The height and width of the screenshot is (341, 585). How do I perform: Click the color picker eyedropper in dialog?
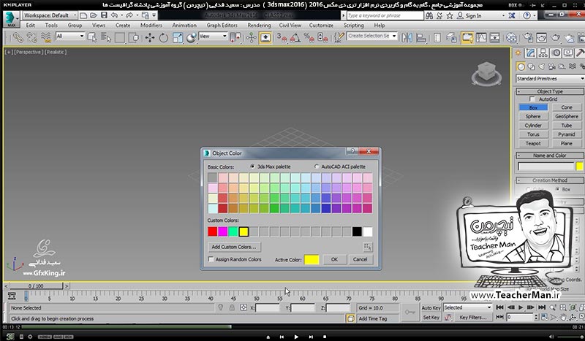click(x=368, y=247)
